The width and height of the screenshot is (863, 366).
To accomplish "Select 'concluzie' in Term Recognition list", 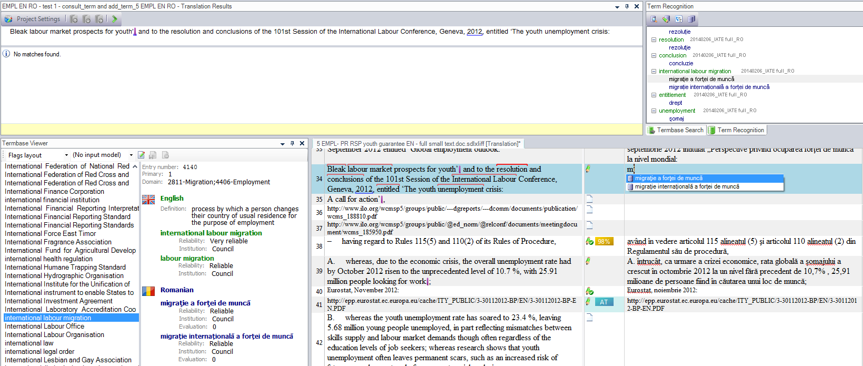I will [x=681, y=63].
